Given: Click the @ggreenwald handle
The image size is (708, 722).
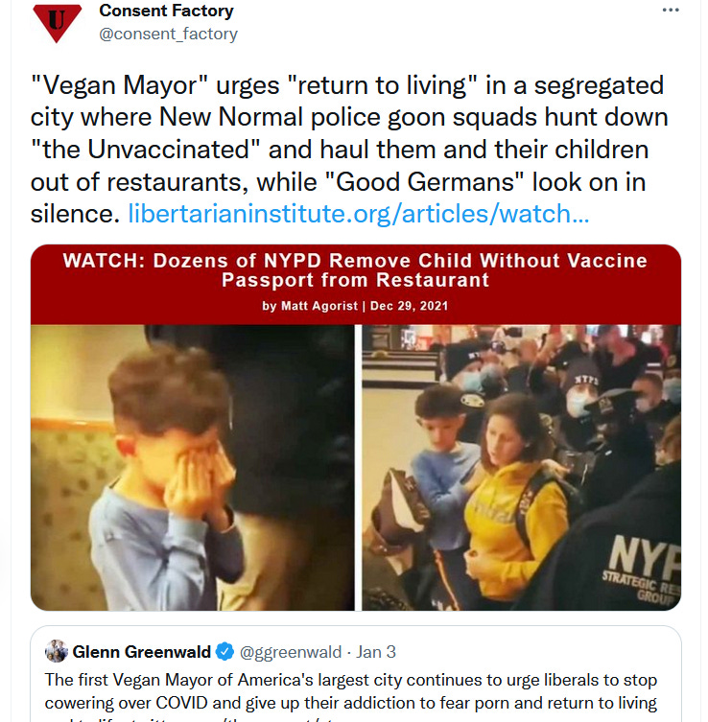Looking at the screenshot, I should tap(291, 652).
